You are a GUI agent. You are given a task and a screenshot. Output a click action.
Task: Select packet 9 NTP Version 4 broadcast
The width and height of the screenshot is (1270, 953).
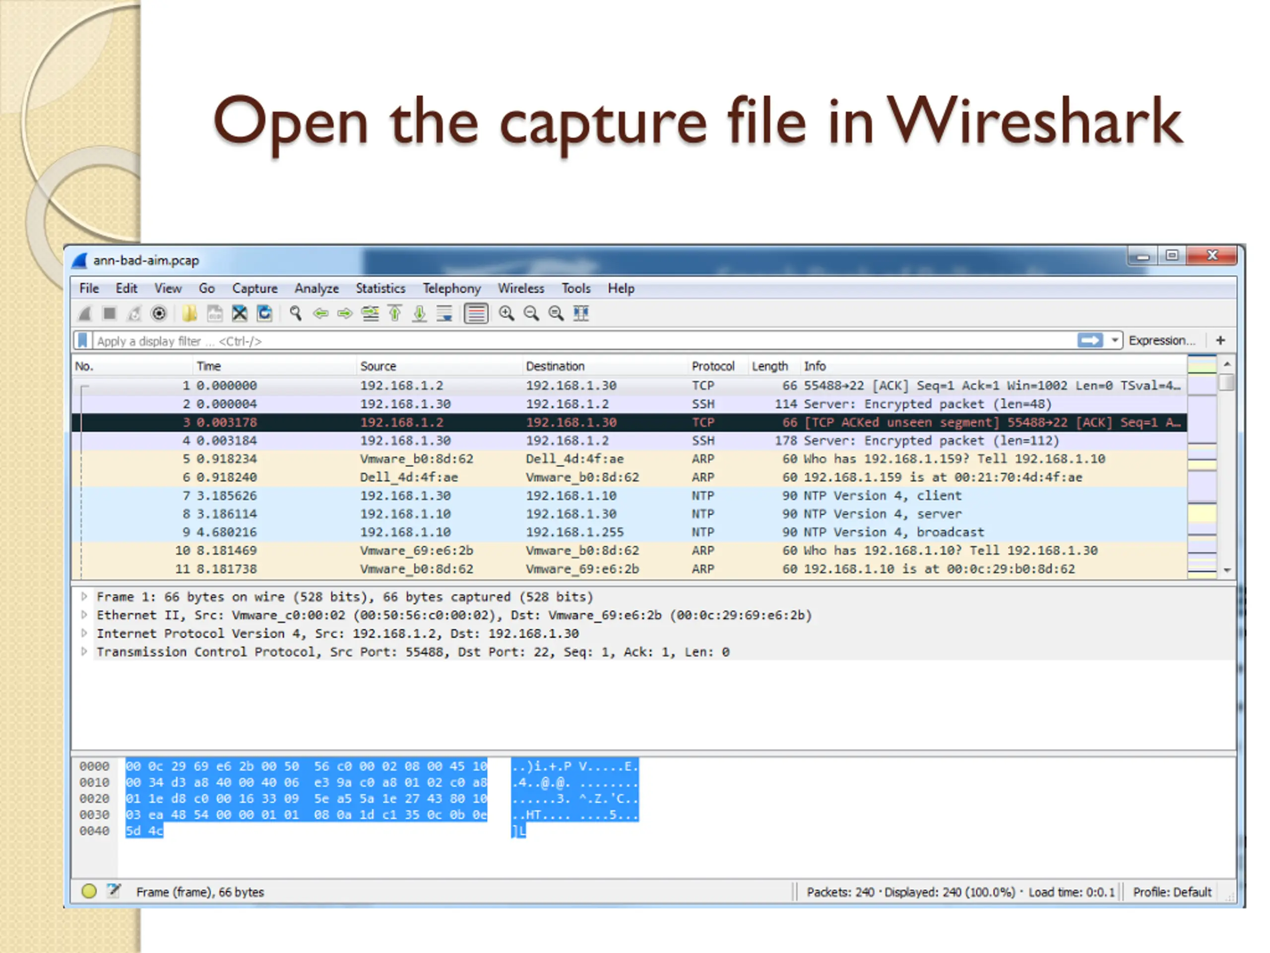click(629, 533)
